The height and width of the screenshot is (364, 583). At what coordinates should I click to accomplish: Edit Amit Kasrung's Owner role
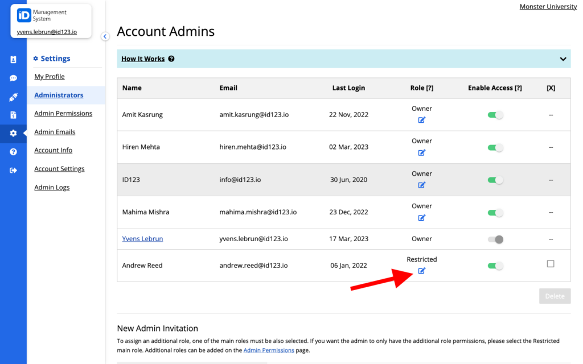click(x=421, y=120)
